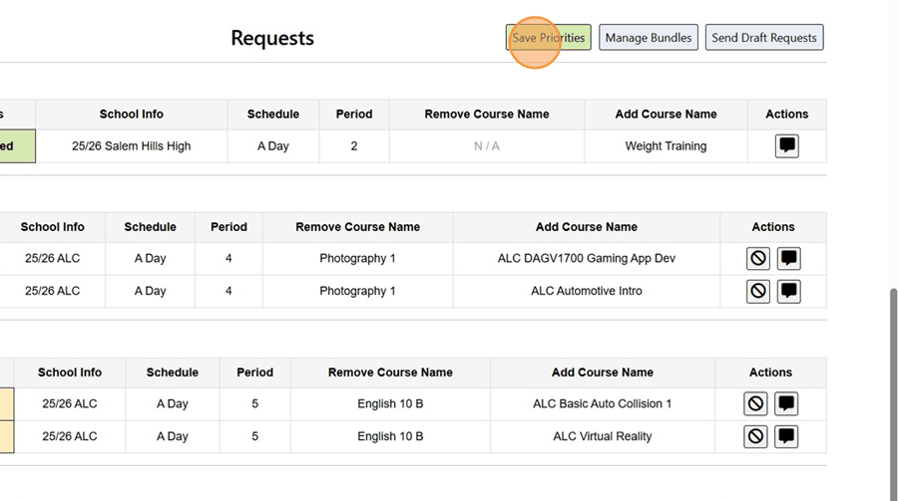This screenshot has height=501, width=898.
Task: Open Manage Bundles
Action: point(648,38)
